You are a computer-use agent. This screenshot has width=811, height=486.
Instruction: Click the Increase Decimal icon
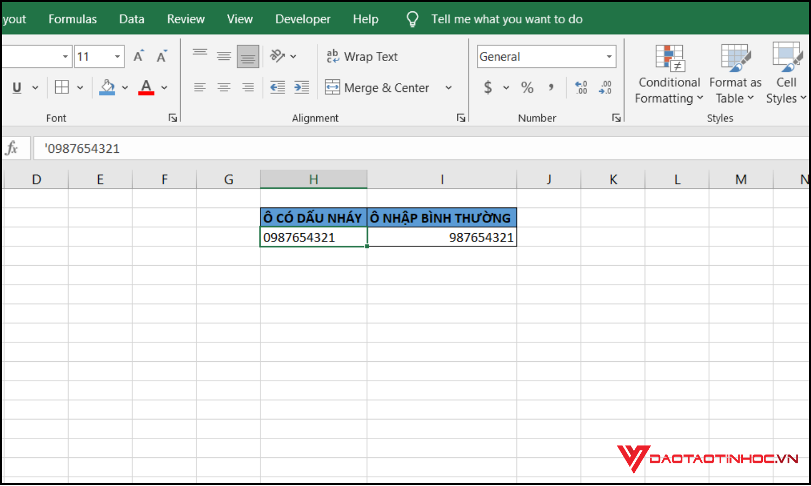pos(581,87)
